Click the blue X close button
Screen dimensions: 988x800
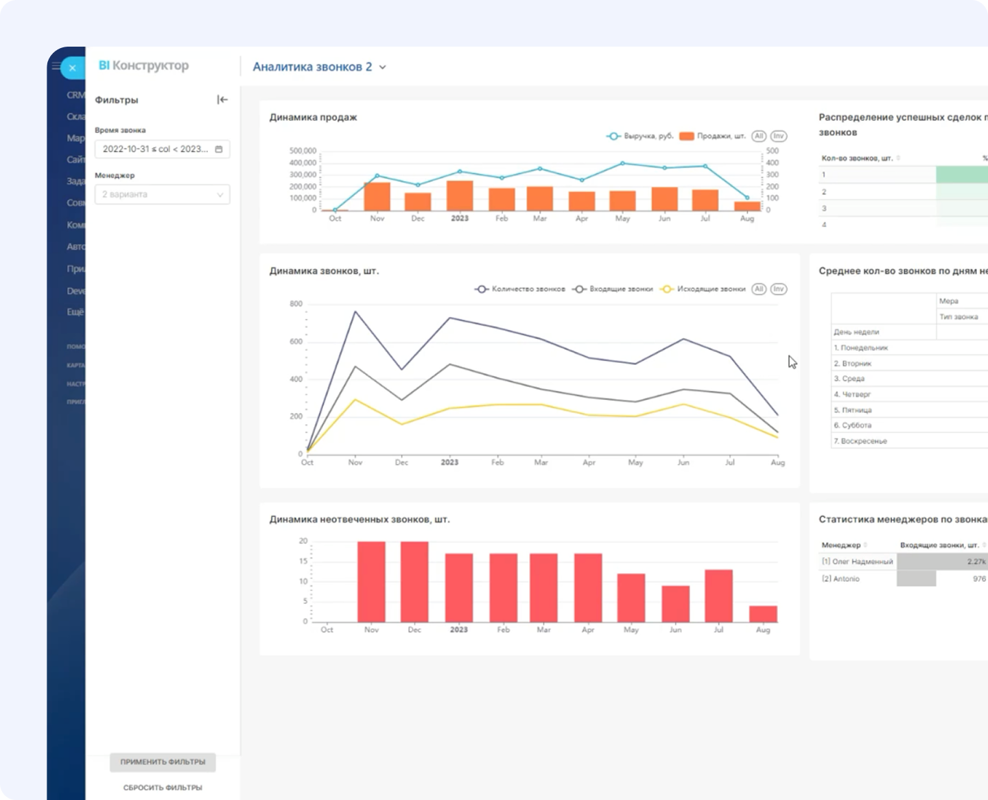point(73,68)
